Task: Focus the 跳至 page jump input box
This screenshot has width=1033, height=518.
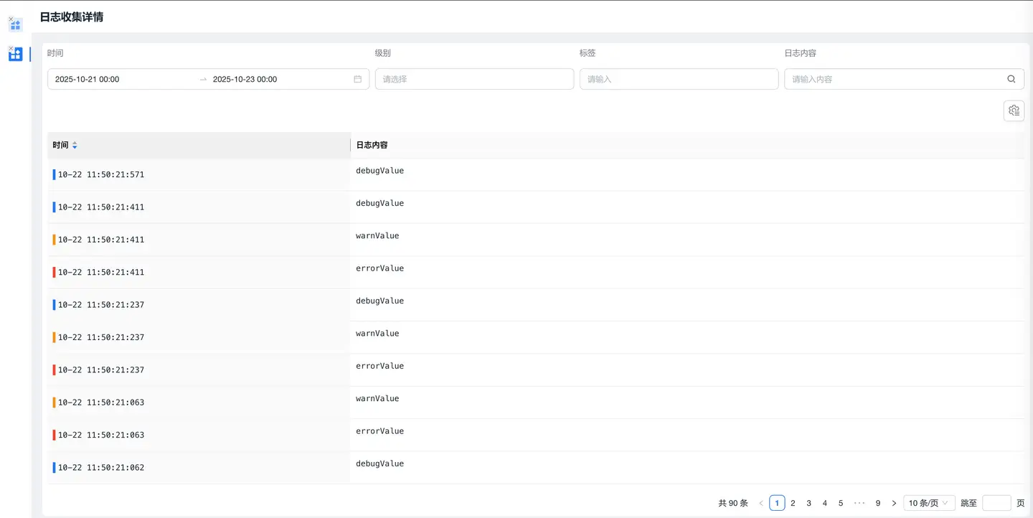Action: tap(996, 503)
